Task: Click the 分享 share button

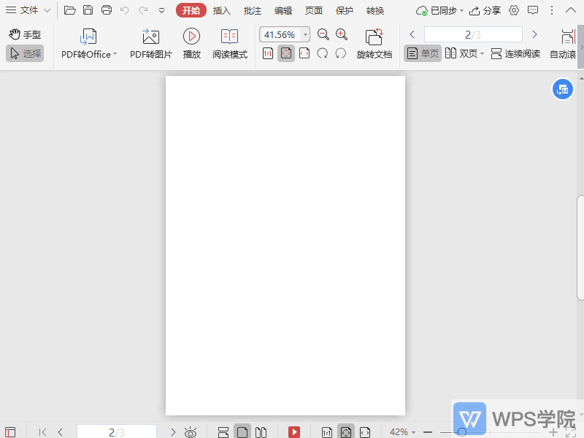Action: pos(485,10)
